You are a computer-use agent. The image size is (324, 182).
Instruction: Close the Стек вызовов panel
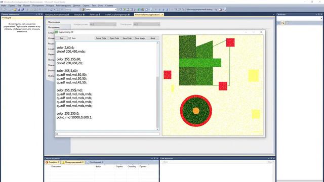click(x=274, y=158)
